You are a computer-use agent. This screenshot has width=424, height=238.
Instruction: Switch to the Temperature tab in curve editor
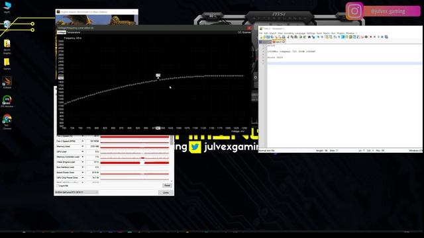click(74, 32)
